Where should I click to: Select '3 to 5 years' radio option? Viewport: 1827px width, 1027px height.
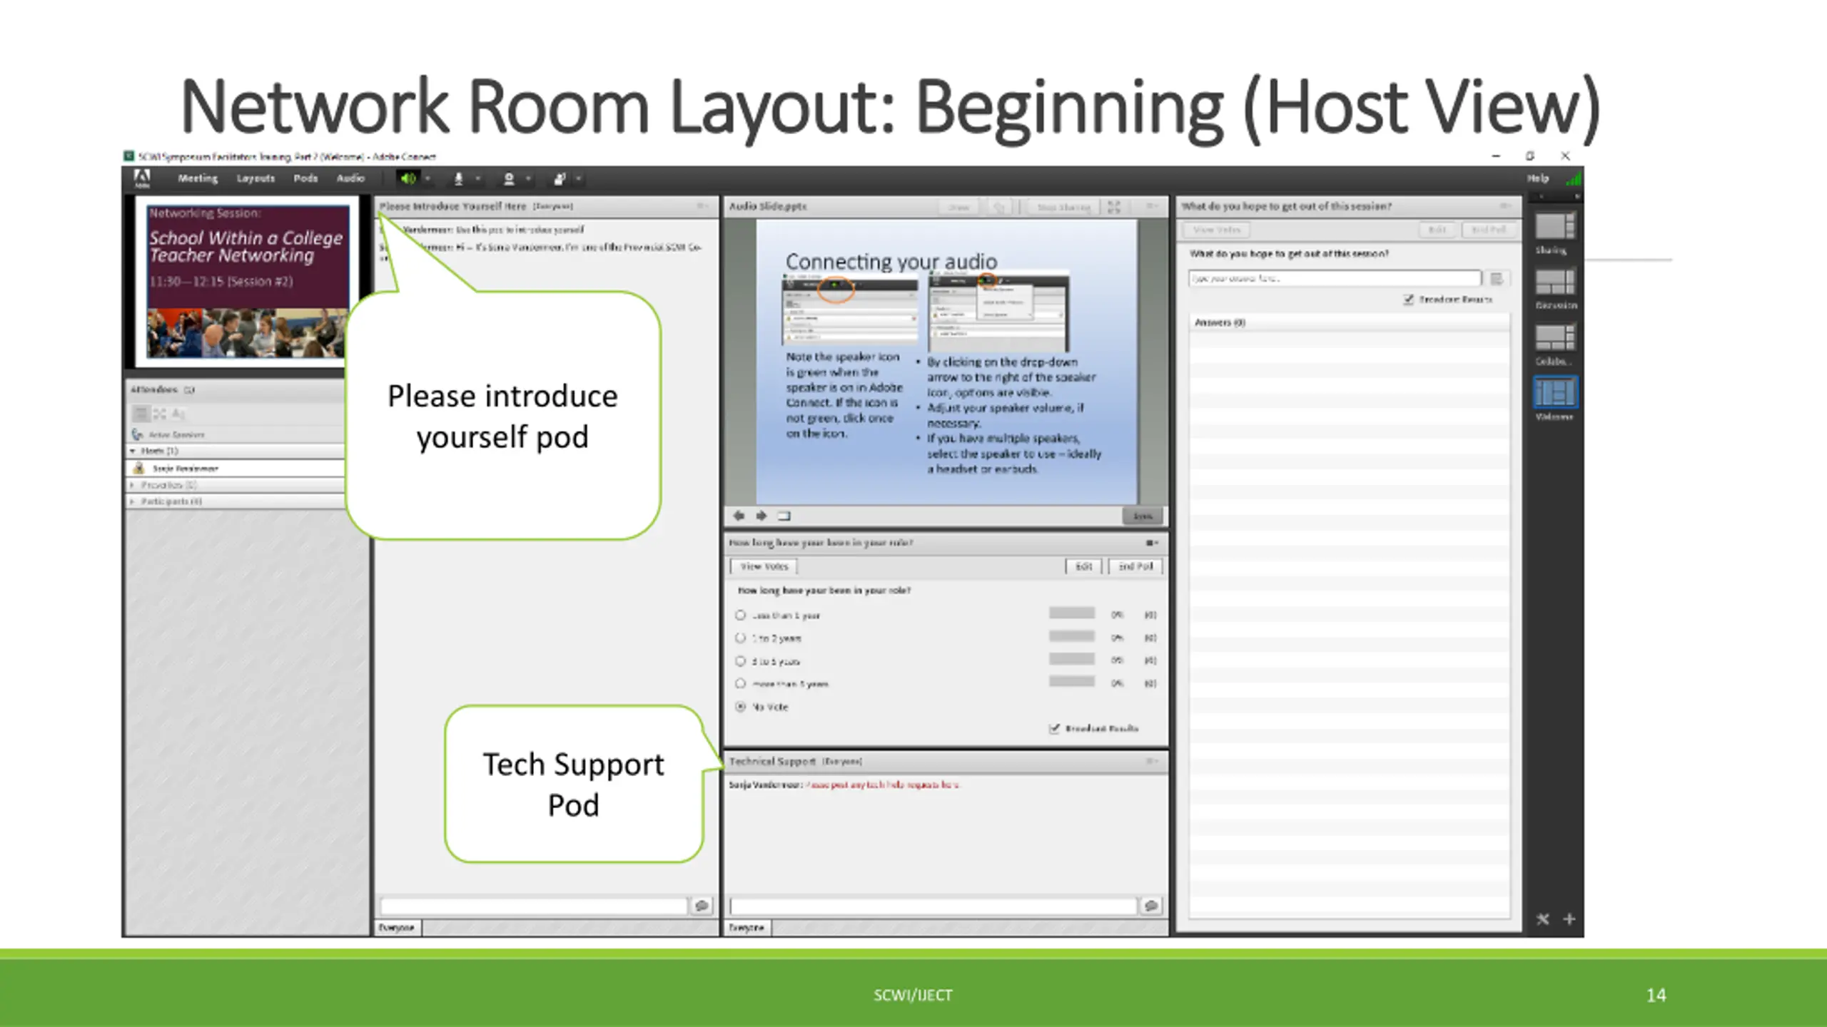[x=740, y=661]
